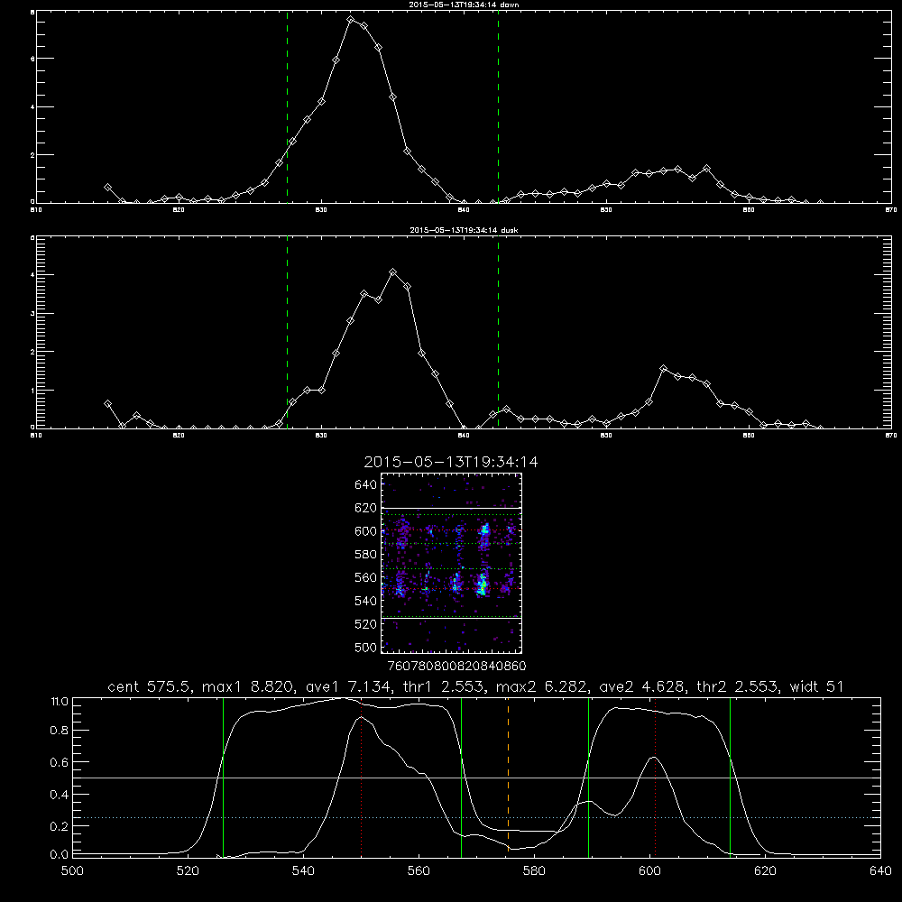Image resolution: width=902 pixels, height=902 pixels.
Task: Click the 'cent 575.5' value in bottom title
Action: pyautogui.click(x=150, y=686)
